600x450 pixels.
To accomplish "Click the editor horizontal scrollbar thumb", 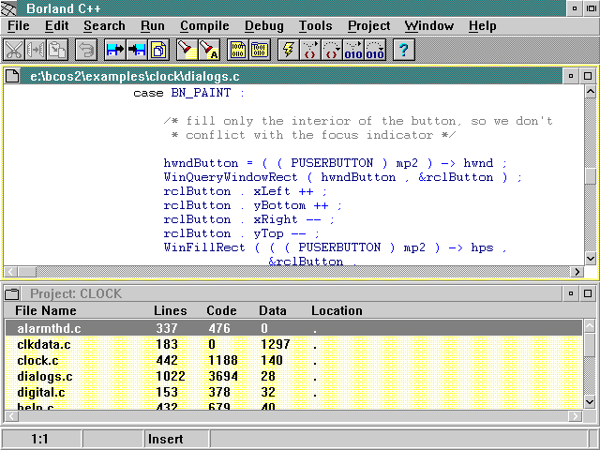I will pyautogui.click(x=27, y=272).
